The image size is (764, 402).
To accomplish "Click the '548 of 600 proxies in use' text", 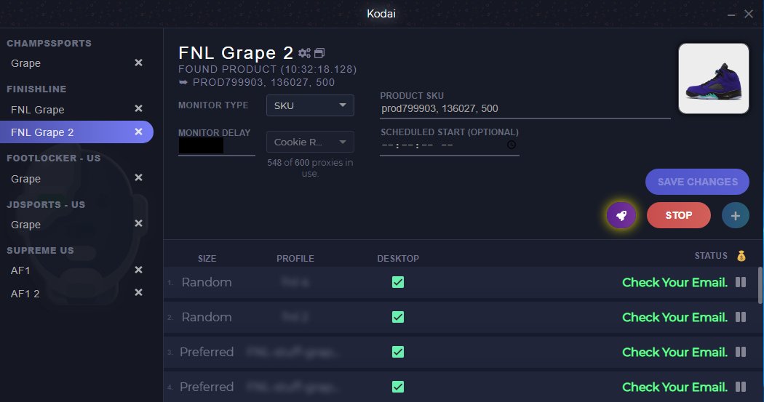I will [310, 168].
